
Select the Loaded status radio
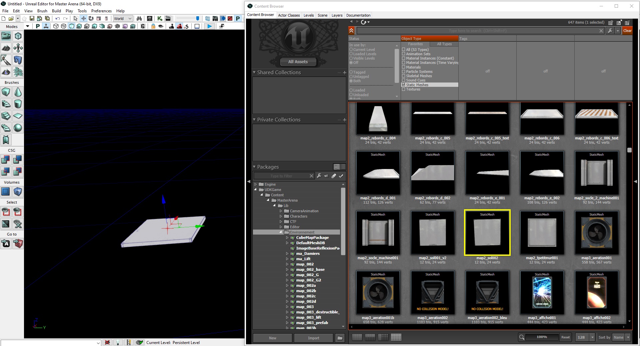(x=351, y=90)
